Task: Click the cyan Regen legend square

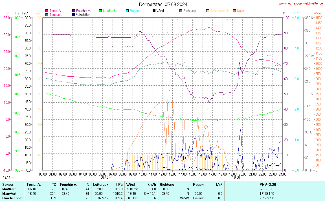Action: 127,11
